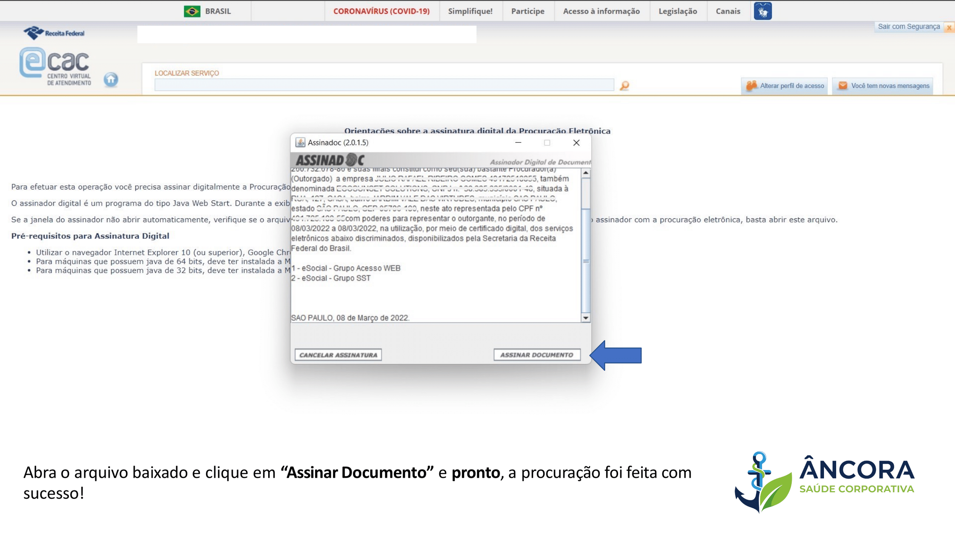Click the scrollbar down arrow in the document
The image size is (955, 537).
pos(586,318)
